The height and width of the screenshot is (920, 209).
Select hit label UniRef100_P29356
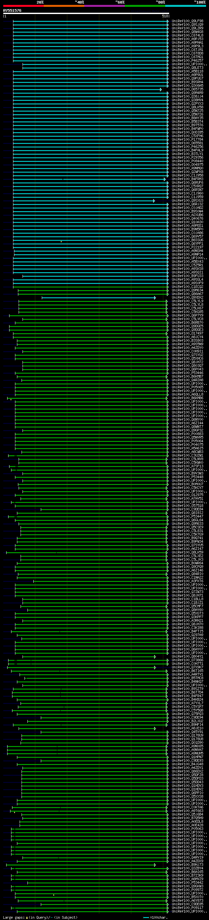(187, 157)
